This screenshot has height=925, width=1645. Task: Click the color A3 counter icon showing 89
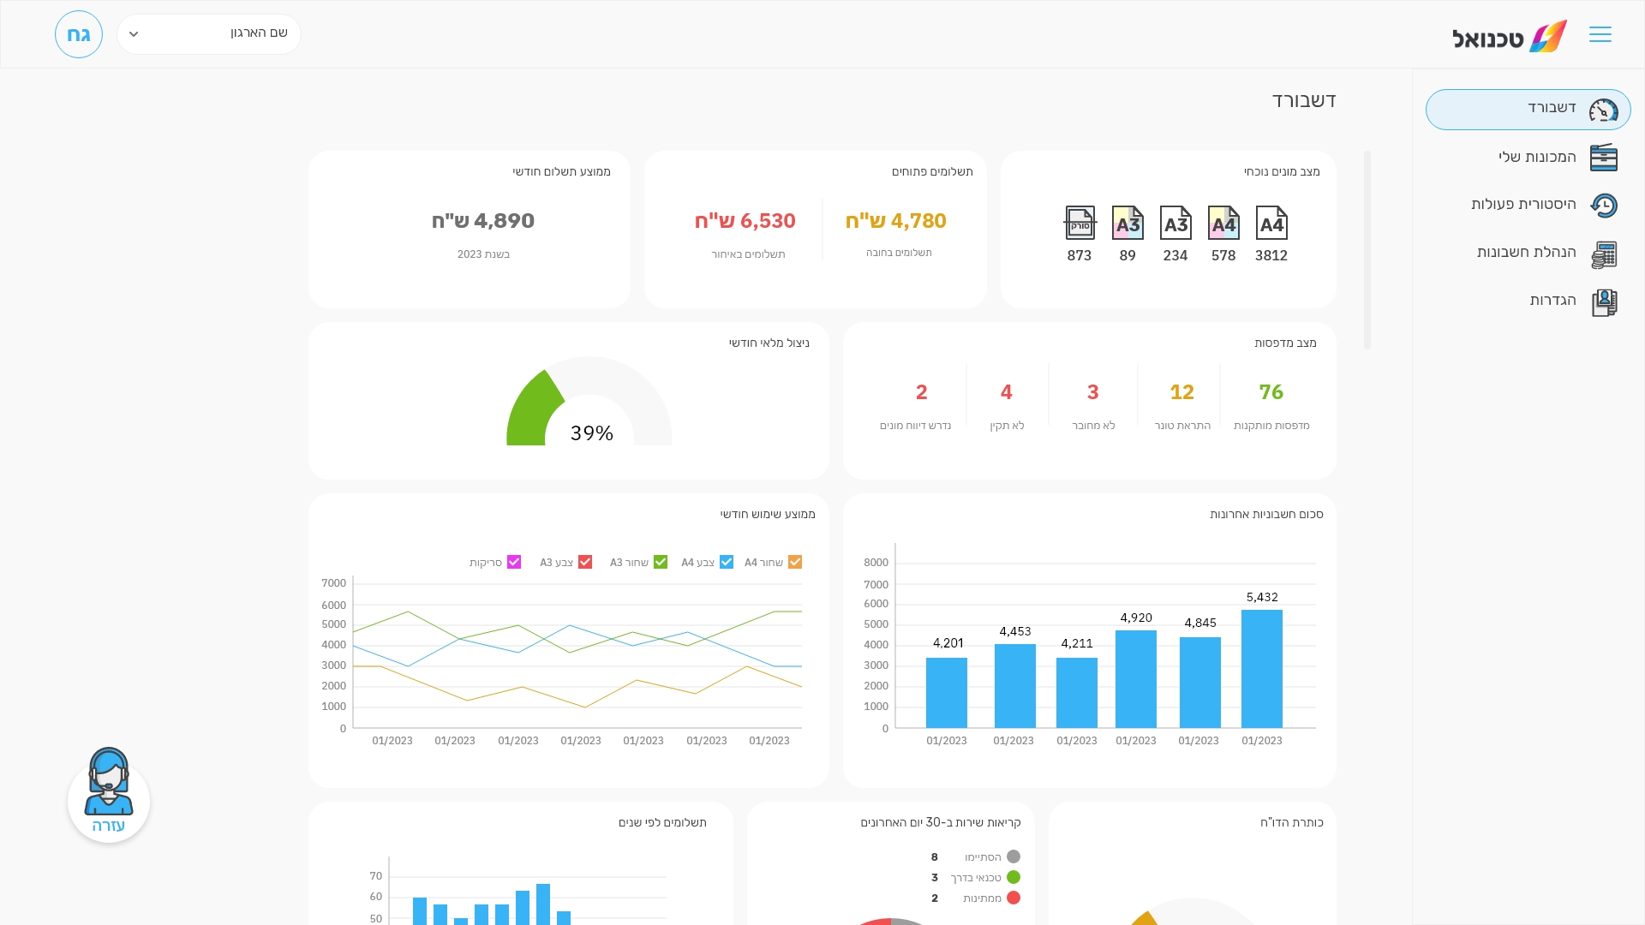coord(1128,223)
